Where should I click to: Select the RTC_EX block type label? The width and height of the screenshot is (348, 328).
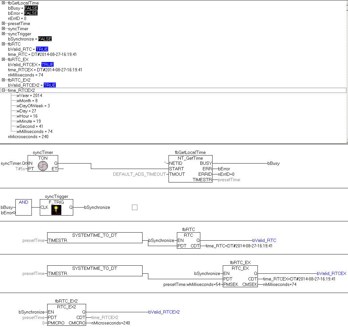click(x=240, y=268)
